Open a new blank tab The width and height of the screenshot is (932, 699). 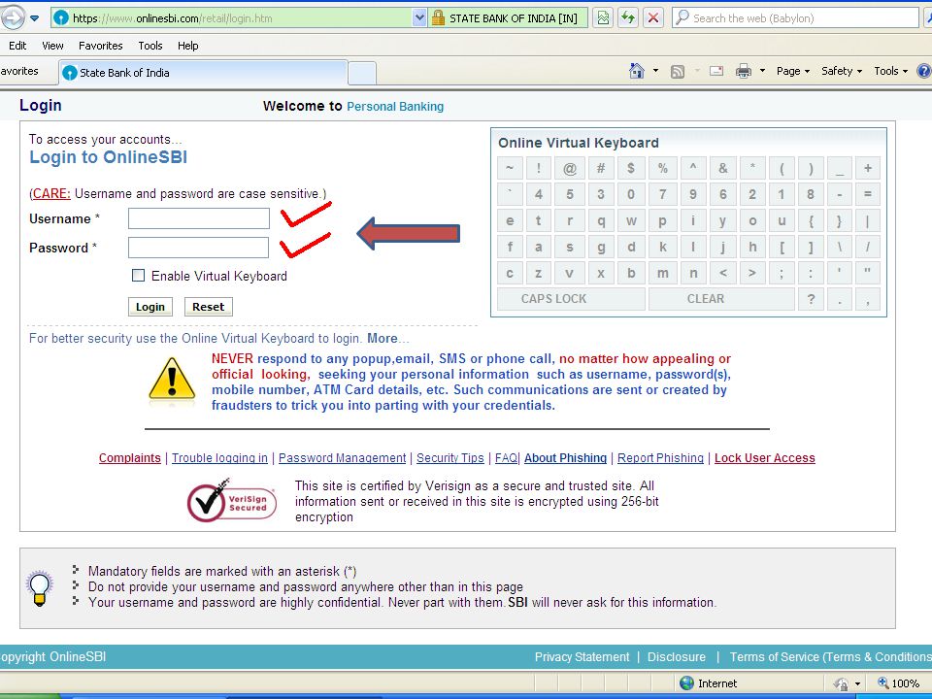pos(362,74)
